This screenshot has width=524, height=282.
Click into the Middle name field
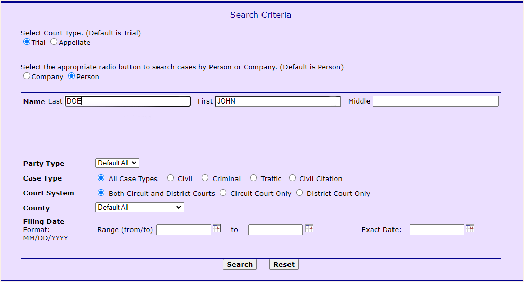click(x=435, y=101)
